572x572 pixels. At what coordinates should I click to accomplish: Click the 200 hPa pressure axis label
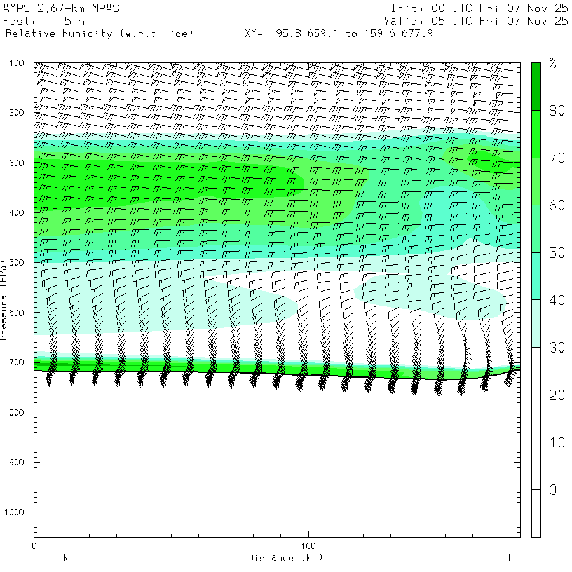pos(17,112)
